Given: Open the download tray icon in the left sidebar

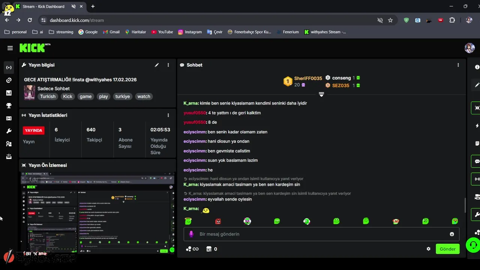Looking at the screenshot, I should [9, 157].
